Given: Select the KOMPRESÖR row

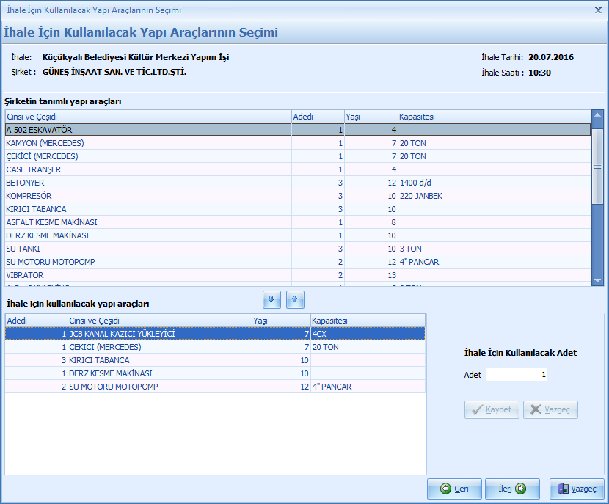Looking at the screenshot, I should coord(147,196).
